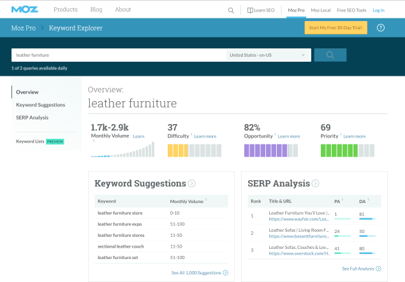
Task: Click arrow icon beside SERP Analysis heading
Action: coord(315,184)
